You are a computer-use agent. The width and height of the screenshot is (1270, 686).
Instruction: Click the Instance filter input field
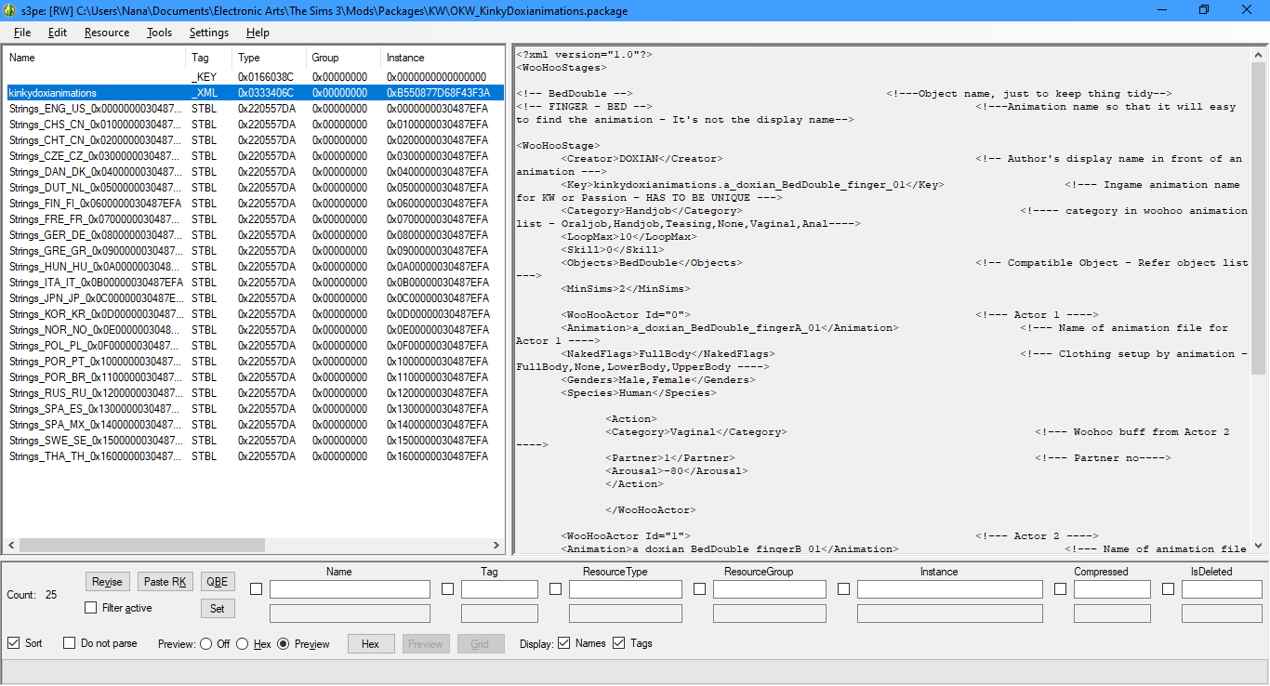point(950,589)
